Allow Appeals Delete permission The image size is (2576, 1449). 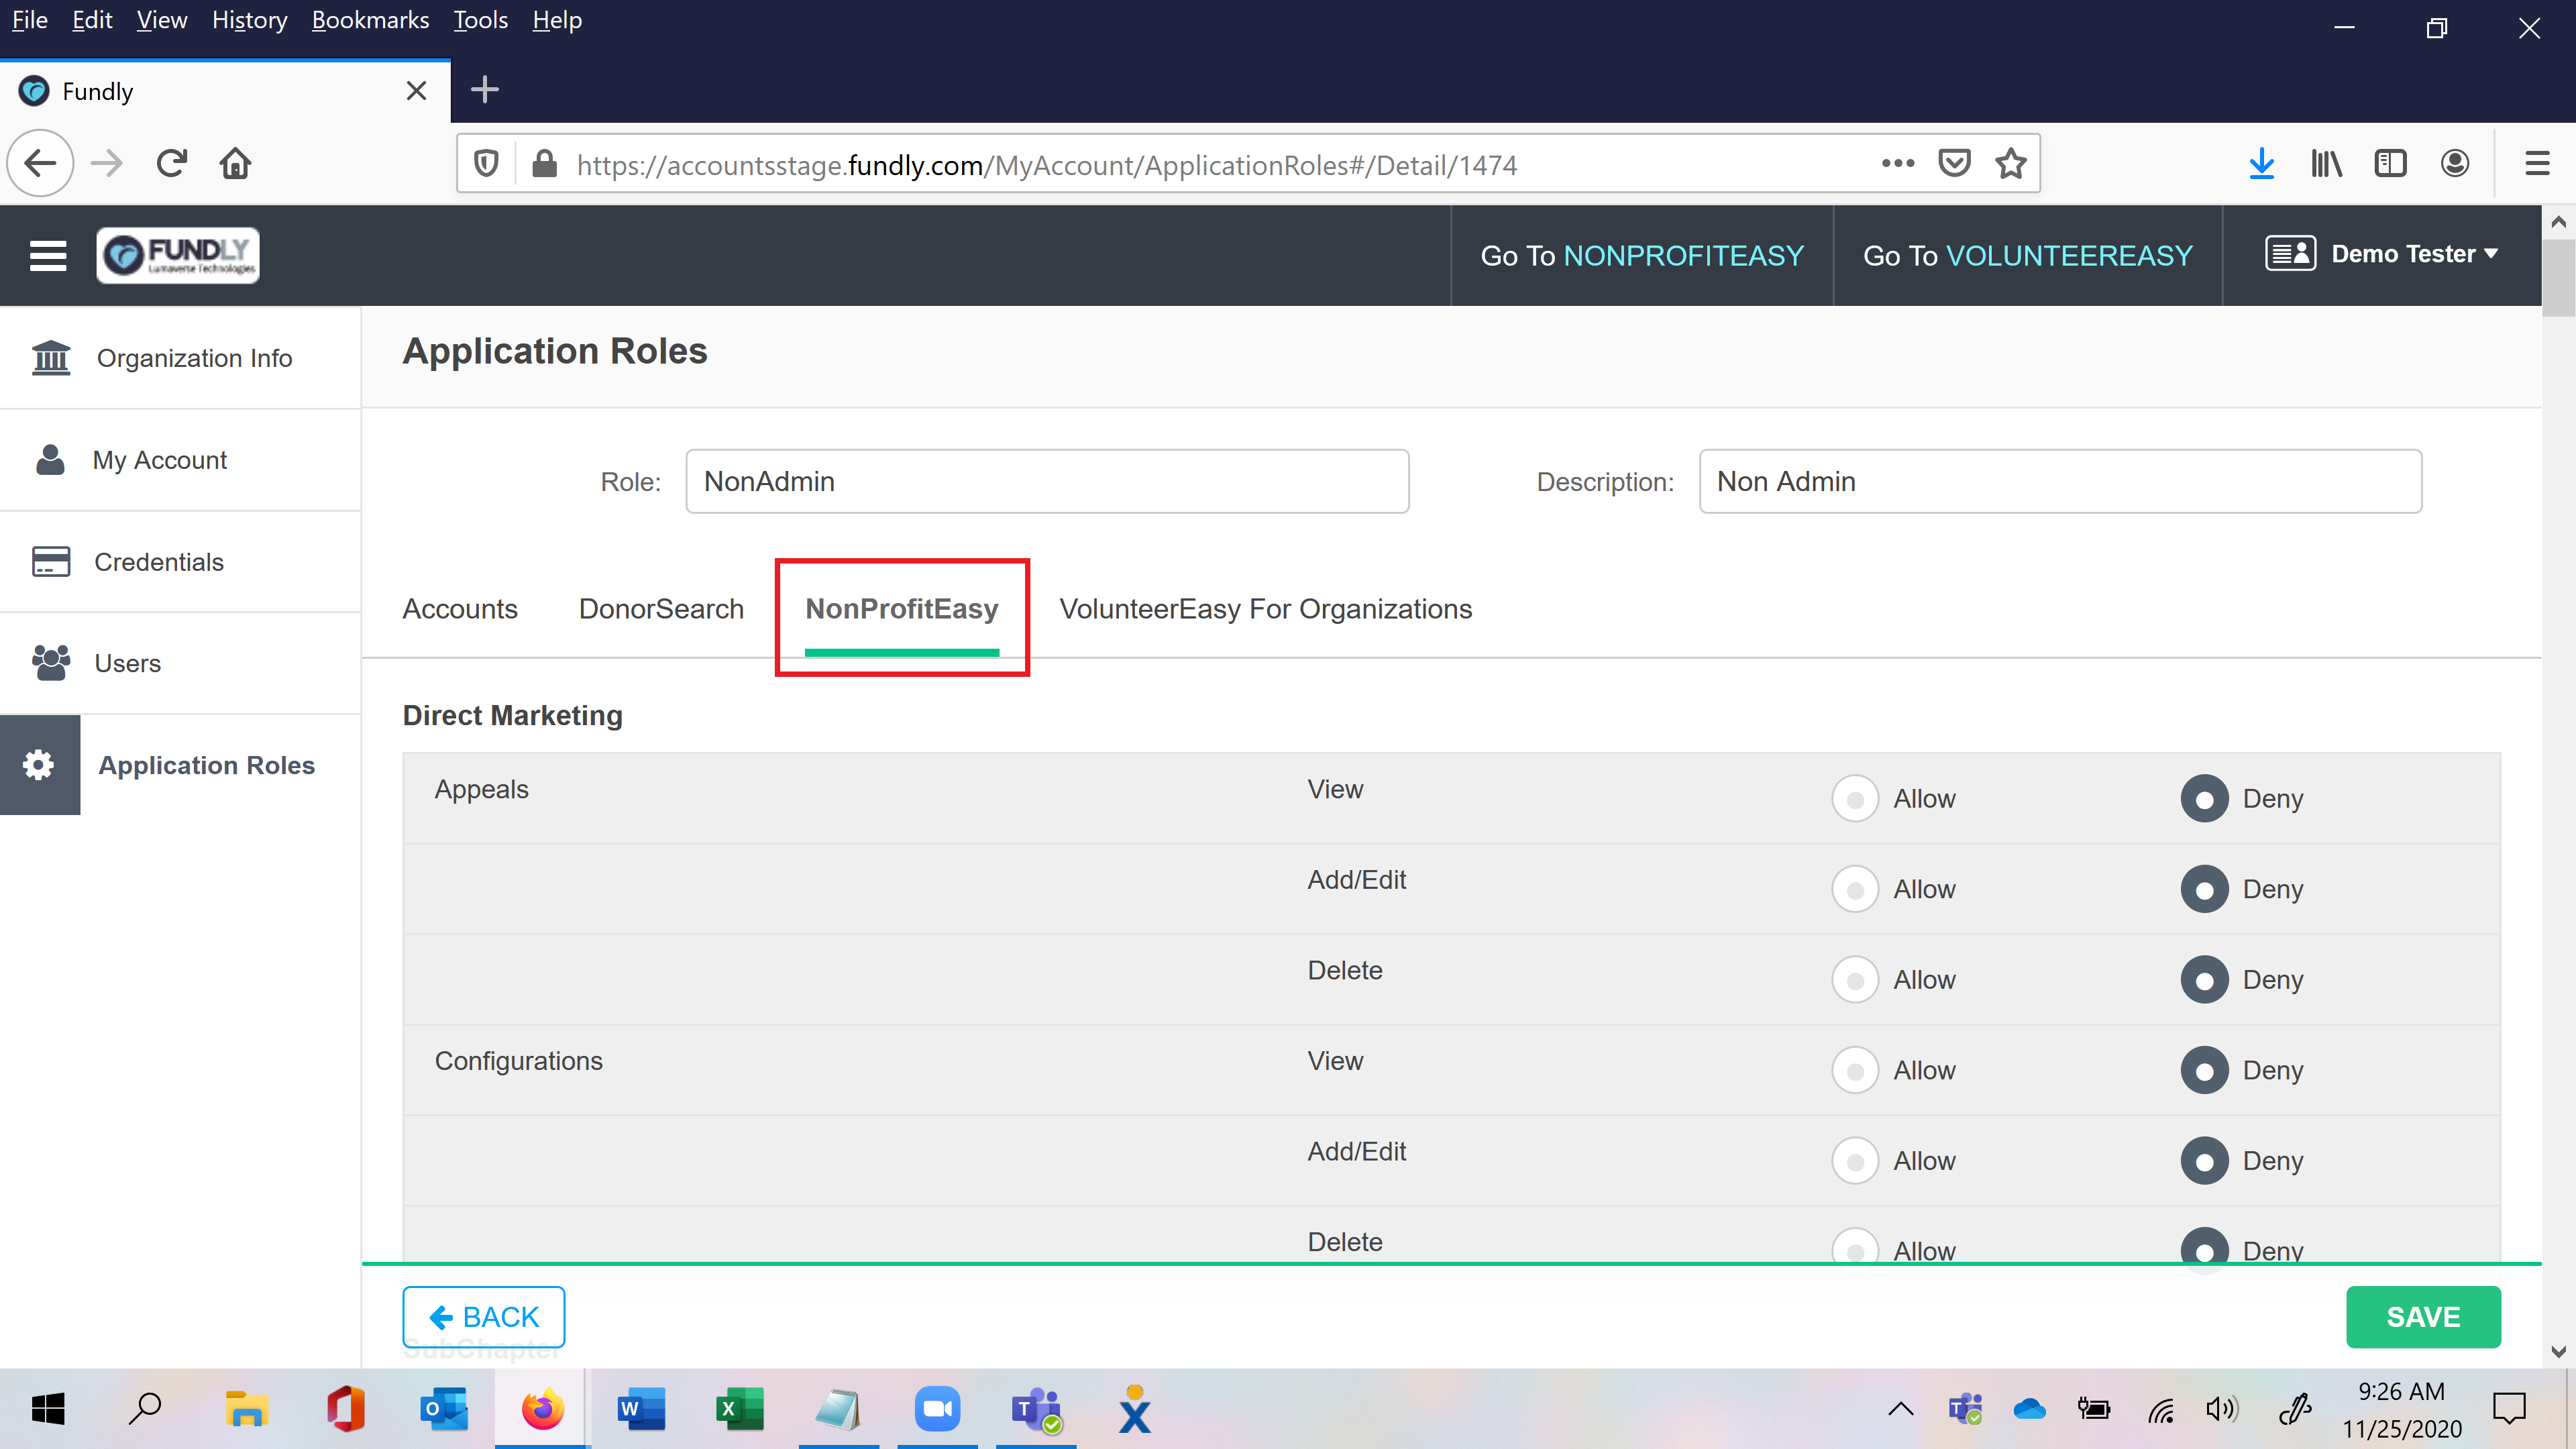[1855, 980]
